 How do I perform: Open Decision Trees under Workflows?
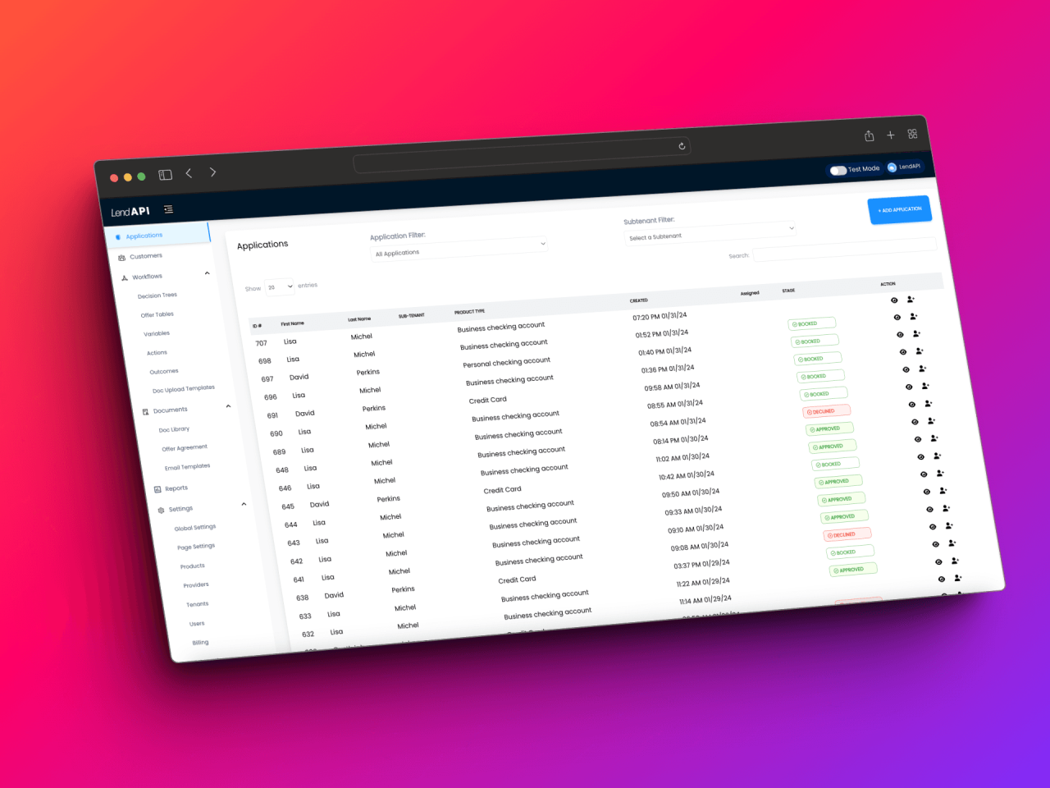pyautogui.click(x=157, y=295)
